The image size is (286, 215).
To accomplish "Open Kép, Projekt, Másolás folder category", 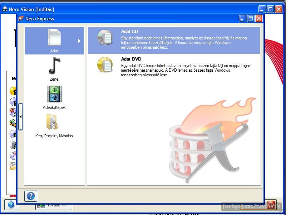I will click(54, 126).
